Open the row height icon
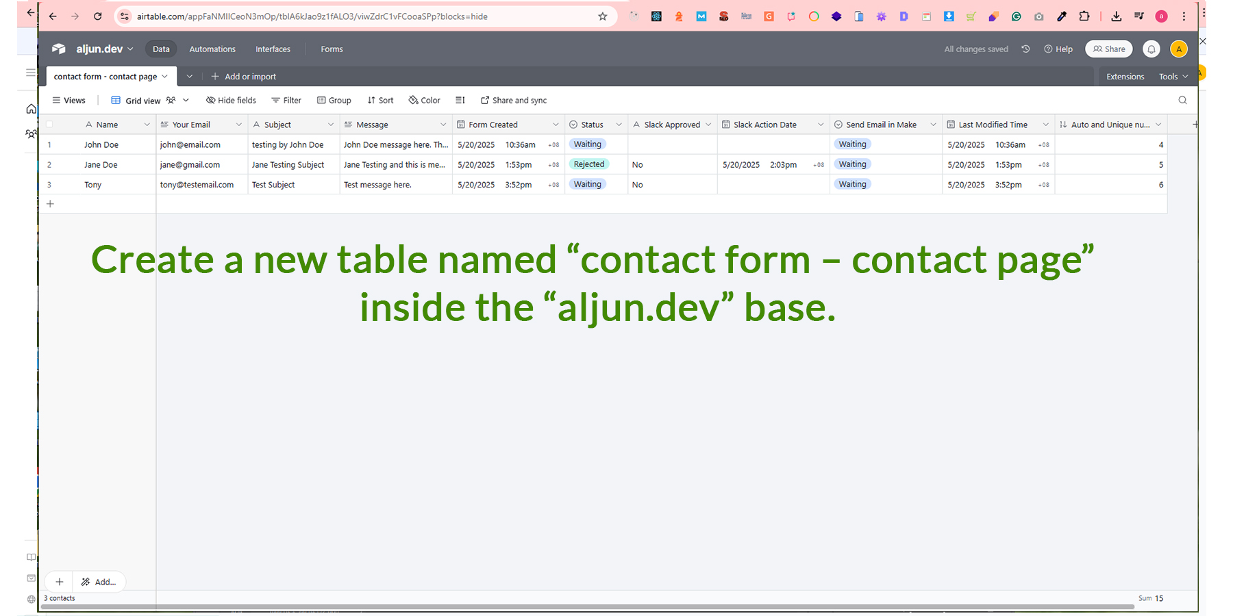The height and width of the screenshot is (616, 1233). tap(460, 100)
